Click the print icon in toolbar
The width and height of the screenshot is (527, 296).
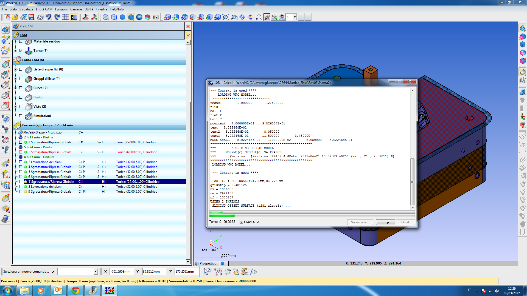[40, 17]
